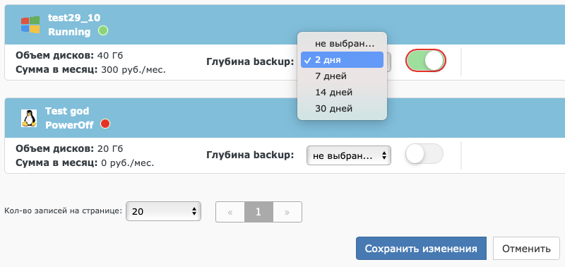Image resolution: width=565 pixels, height=267 pixels.
Task: Click 'Глубина backup:' label in Test god row
Action: point(250,155)
